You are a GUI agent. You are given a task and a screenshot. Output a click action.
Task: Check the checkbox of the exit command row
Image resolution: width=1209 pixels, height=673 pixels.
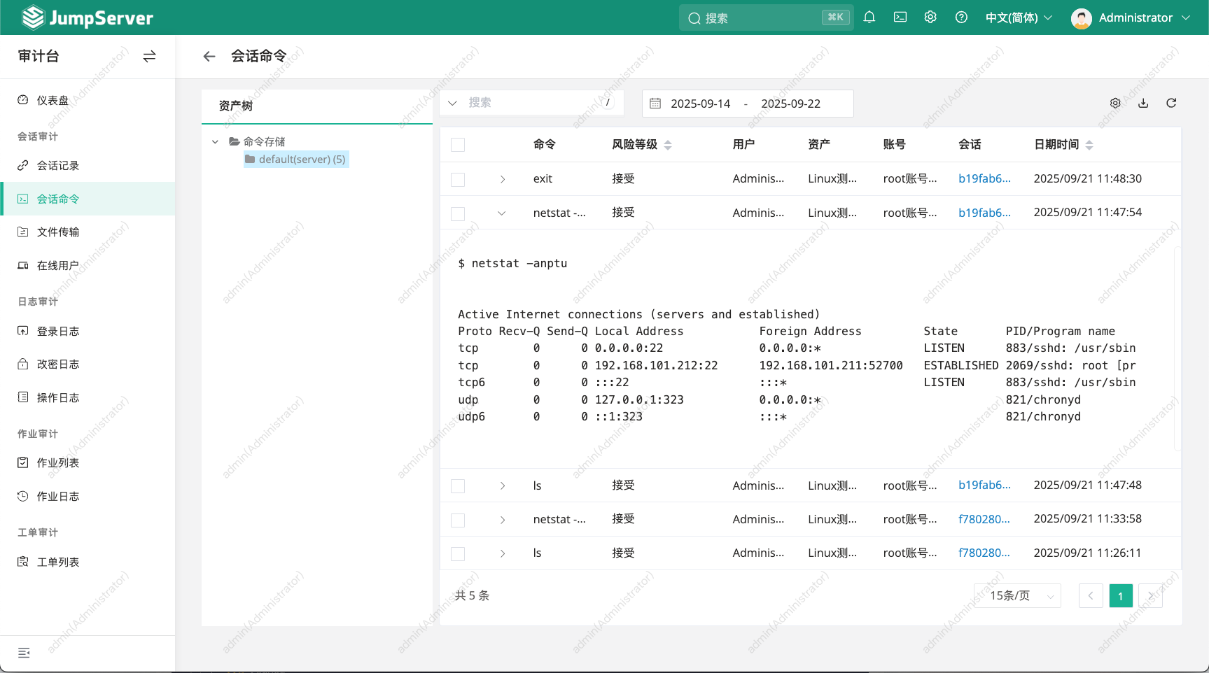point(458,179)
